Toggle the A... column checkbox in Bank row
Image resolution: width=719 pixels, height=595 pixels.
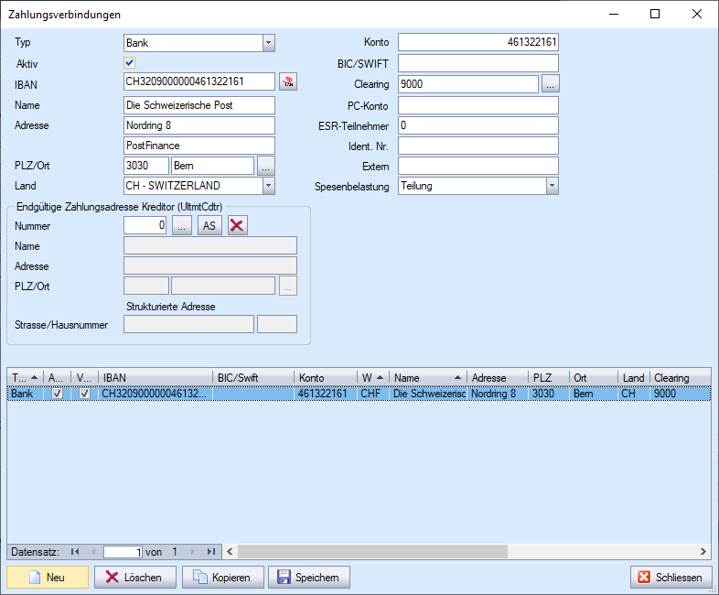(57, 394)
